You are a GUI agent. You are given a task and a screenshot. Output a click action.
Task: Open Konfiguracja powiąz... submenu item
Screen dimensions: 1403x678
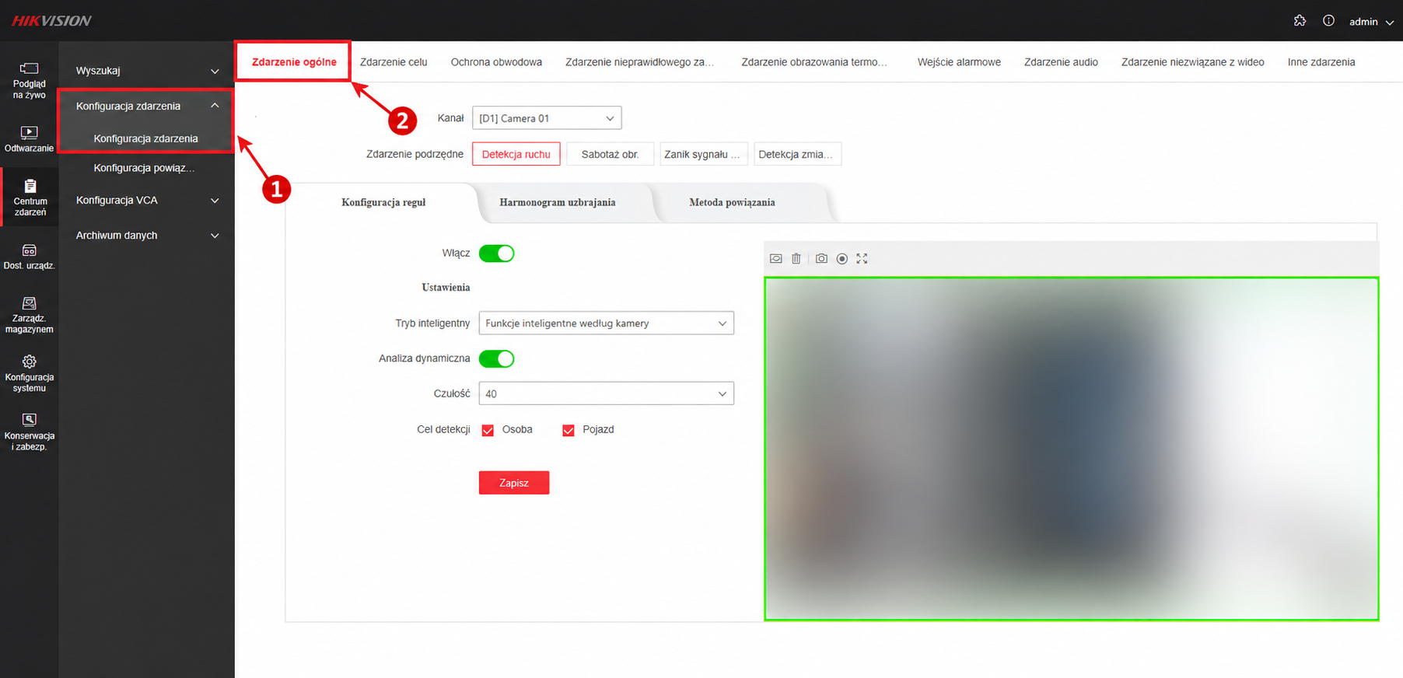pos(145,168)
